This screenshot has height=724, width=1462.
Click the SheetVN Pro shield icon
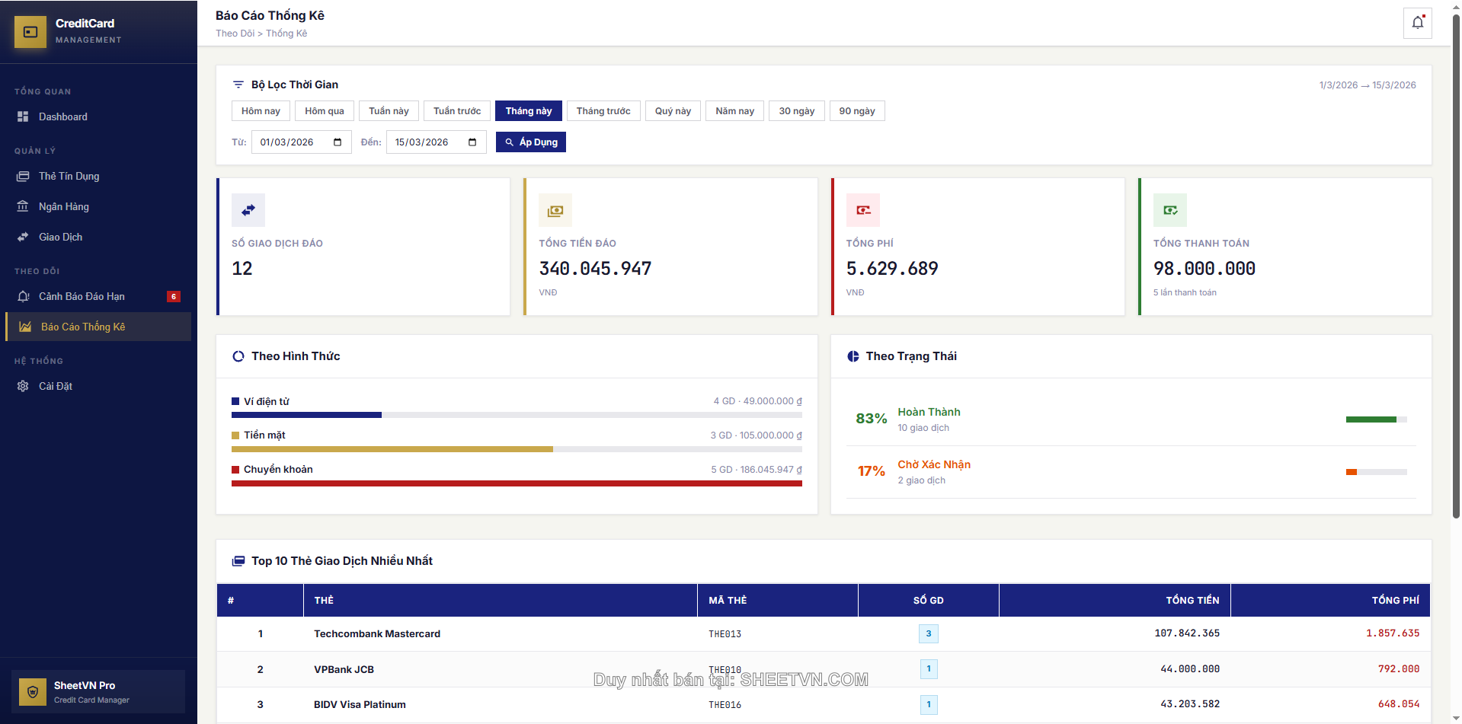33,692
